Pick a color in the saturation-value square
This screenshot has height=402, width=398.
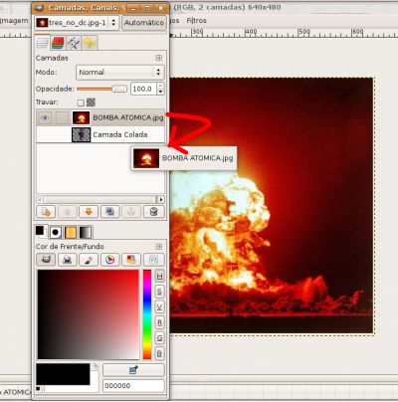(x=89, y=314)
